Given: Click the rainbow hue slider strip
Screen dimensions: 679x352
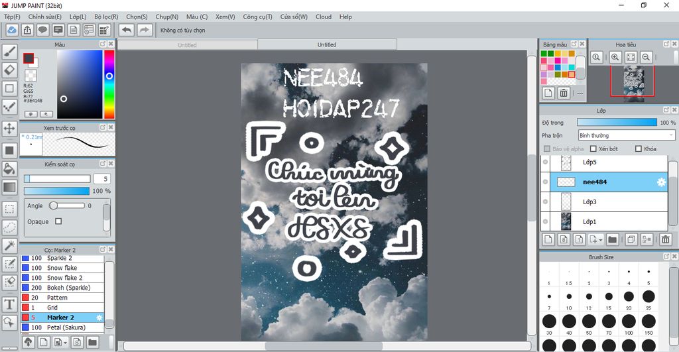Looking at the screenshot, I should coord(109,84).
